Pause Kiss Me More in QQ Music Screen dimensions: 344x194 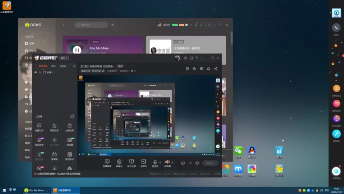tap(77, 50)
